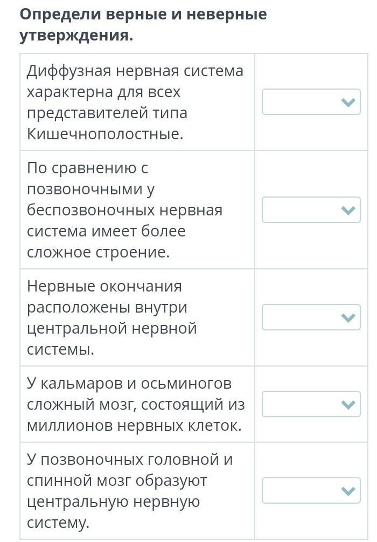Click the statement text about головной и спинной мозг
This screenshot has height=542, width=377.
click(x=129, y=491)
